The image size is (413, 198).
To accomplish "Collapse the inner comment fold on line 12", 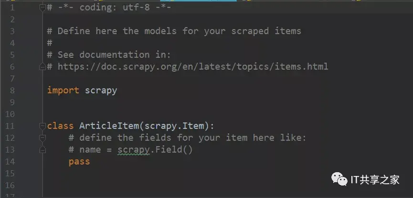I will (x=42, y=138).
